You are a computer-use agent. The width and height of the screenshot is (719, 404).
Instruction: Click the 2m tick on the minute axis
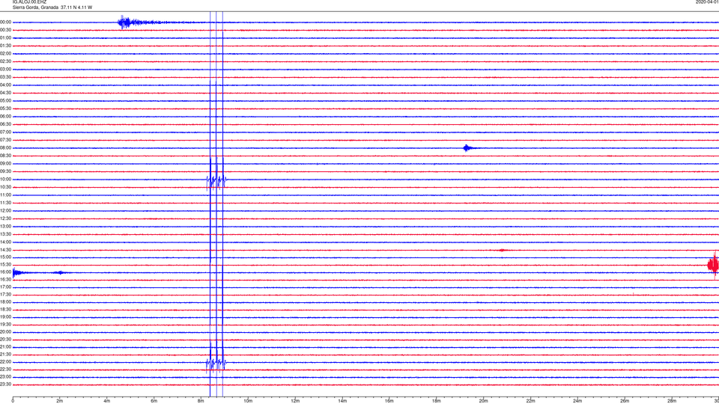tap(60, 401)
